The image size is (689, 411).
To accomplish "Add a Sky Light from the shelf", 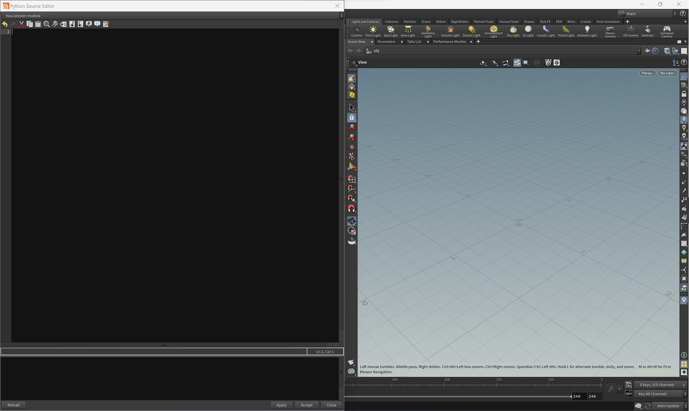I will (x=513, y=31).
